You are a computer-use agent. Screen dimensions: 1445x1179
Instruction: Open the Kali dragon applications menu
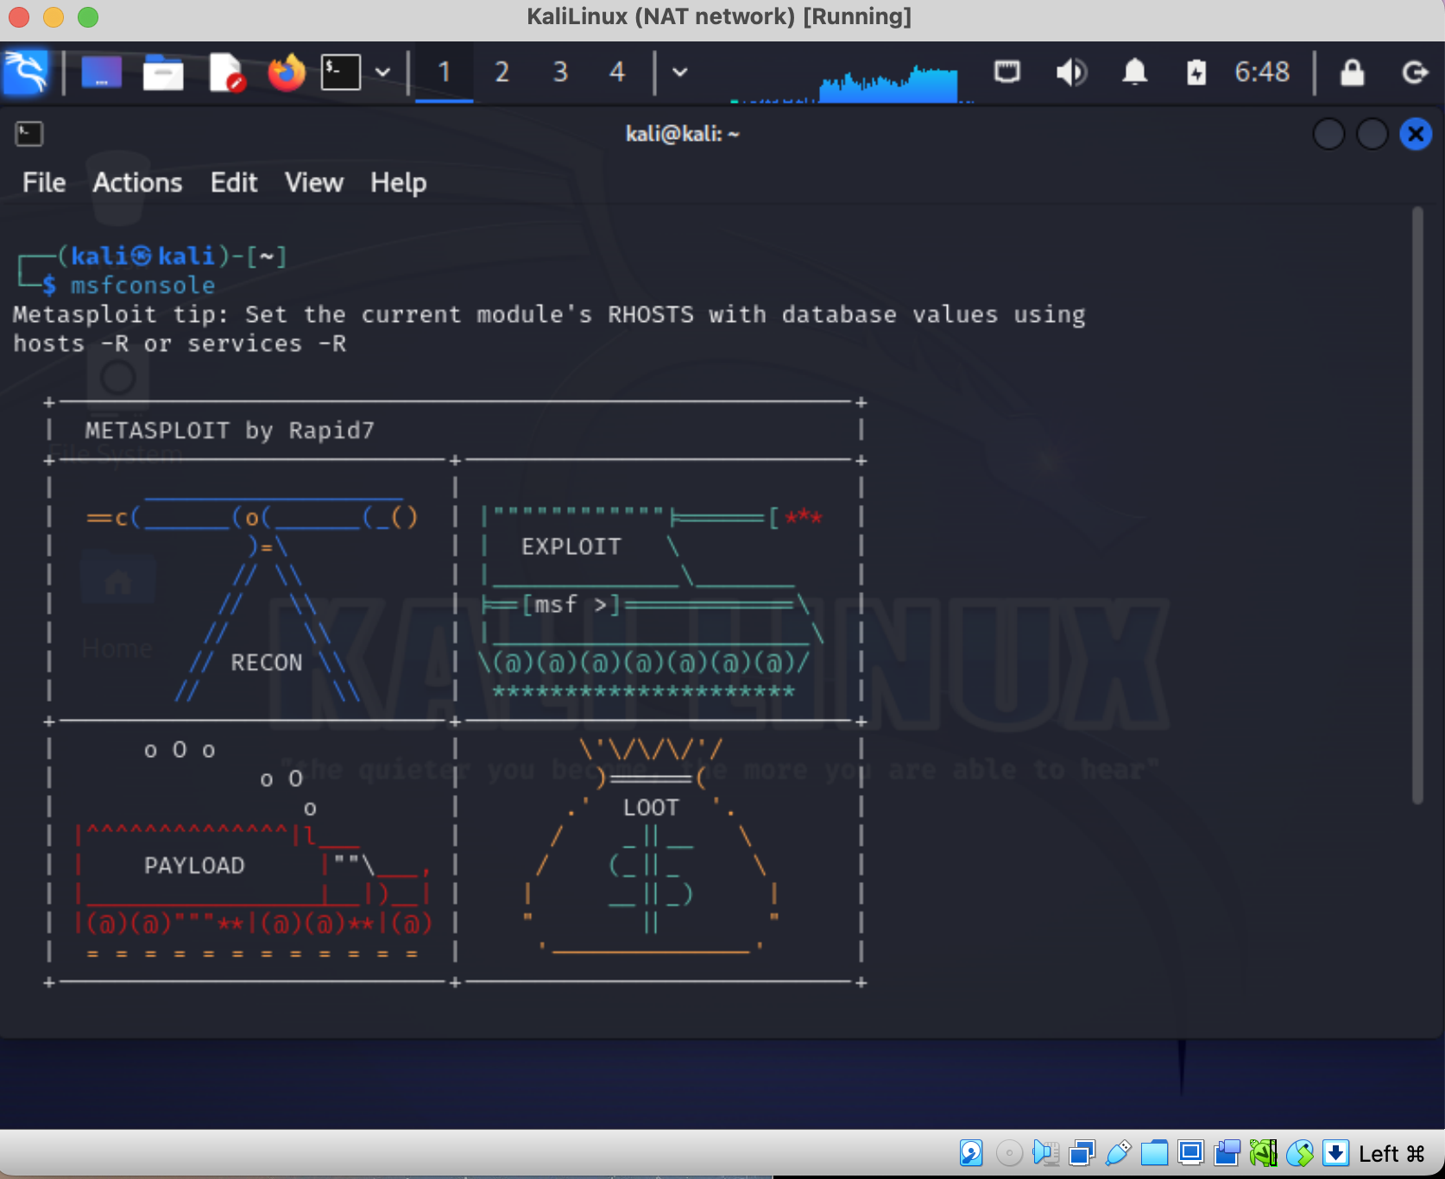(25, 72)
